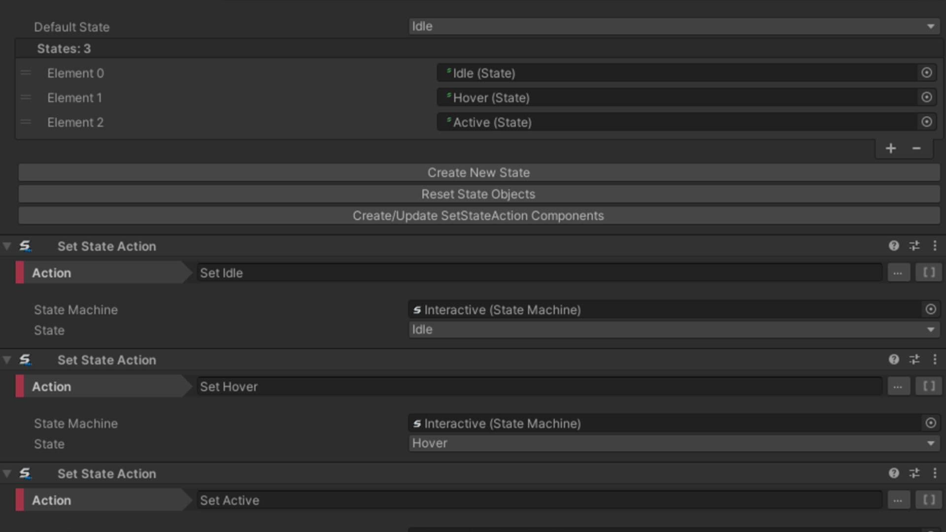946x532 pixels.
Task: Click the bracket '[ ]' button on Set Active action
Action: 928,499
